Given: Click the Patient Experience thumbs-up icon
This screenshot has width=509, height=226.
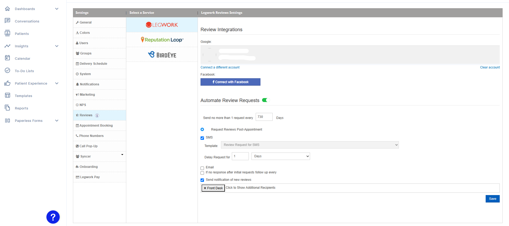Looking at the screenshot, I should coord(7,83).
